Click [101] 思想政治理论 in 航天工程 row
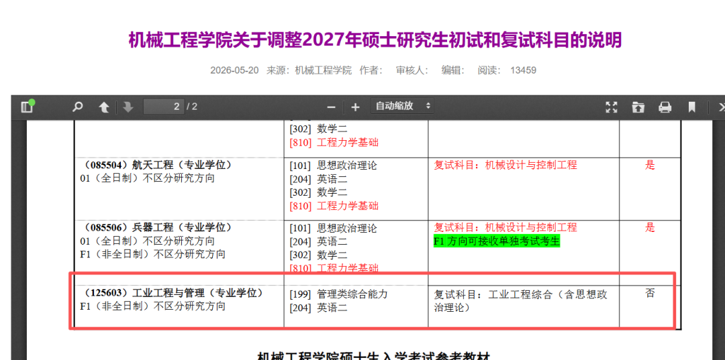Screen dimensions: 725x360 333,165
